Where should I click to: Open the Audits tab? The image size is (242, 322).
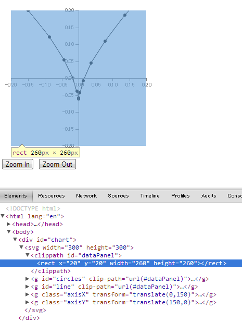pyautogui.click(x=209, y=196)
